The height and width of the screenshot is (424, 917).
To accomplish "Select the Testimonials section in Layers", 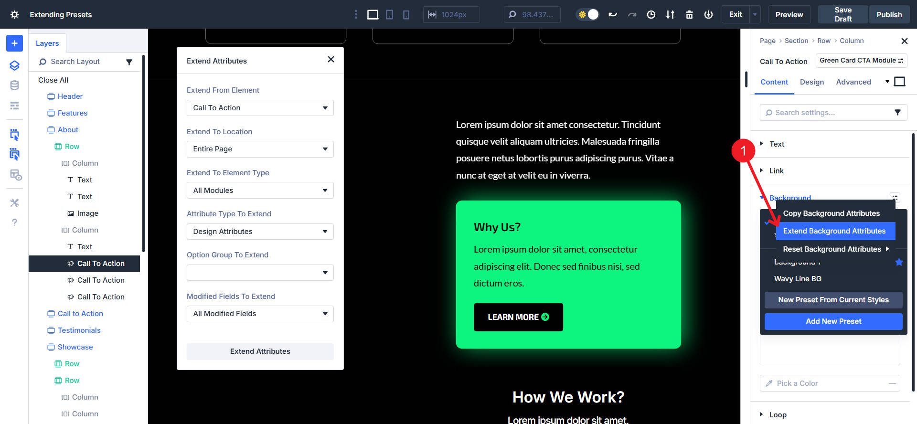I will tap(79, 330).
